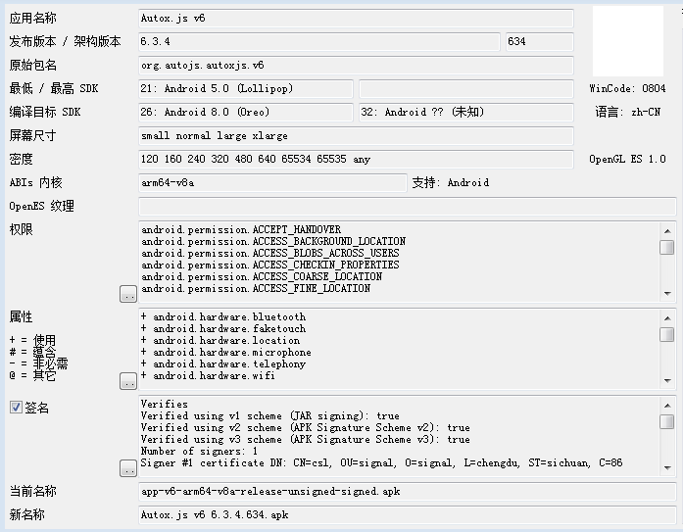Click the Number of signers line

199,451
